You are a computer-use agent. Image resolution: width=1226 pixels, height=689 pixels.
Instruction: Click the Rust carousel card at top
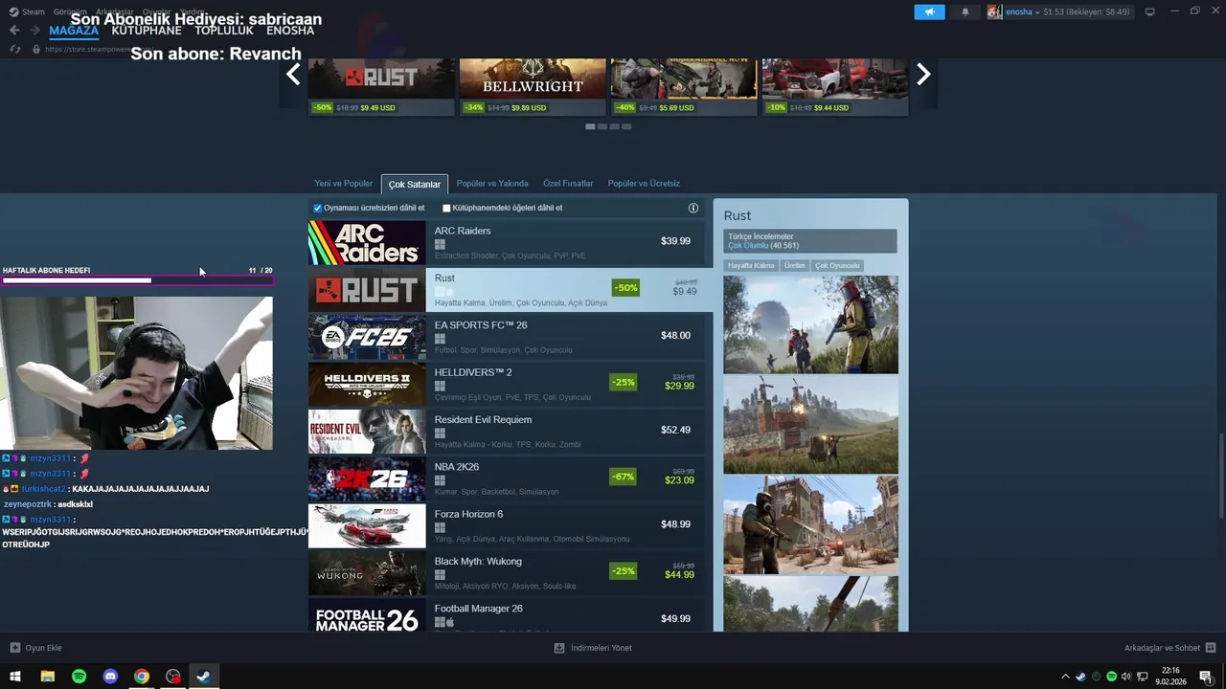coord(381,87)
